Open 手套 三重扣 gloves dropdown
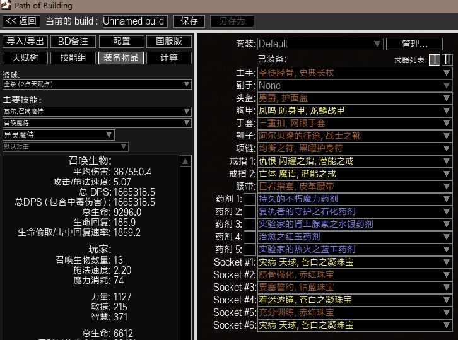 355,123
